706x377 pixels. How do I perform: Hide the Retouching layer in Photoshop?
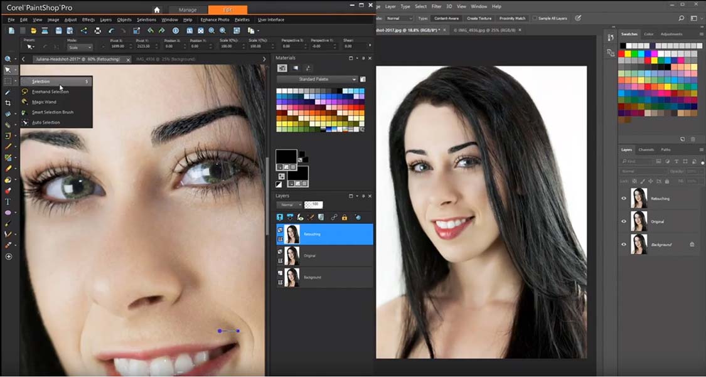point(624,198)
